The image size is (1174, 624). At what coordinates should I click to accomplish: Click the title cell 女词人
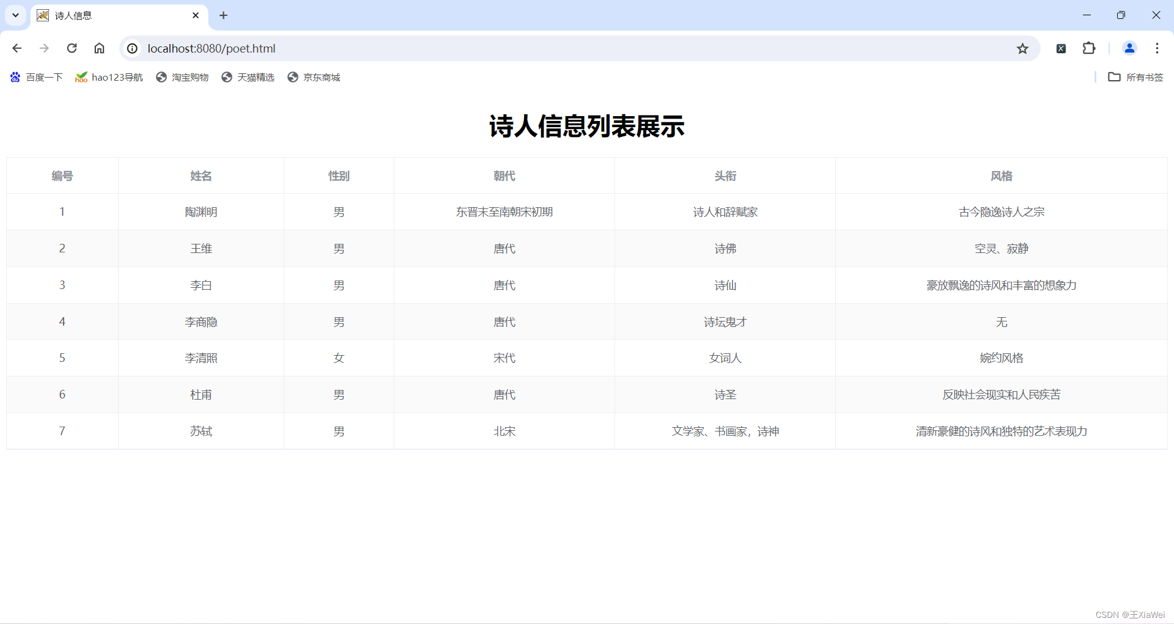point(725,358)
